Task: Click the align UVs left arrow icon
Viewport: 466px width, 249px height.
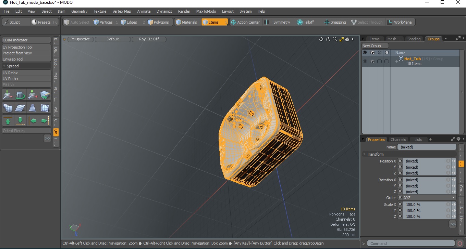Action: tap(33, 121)
